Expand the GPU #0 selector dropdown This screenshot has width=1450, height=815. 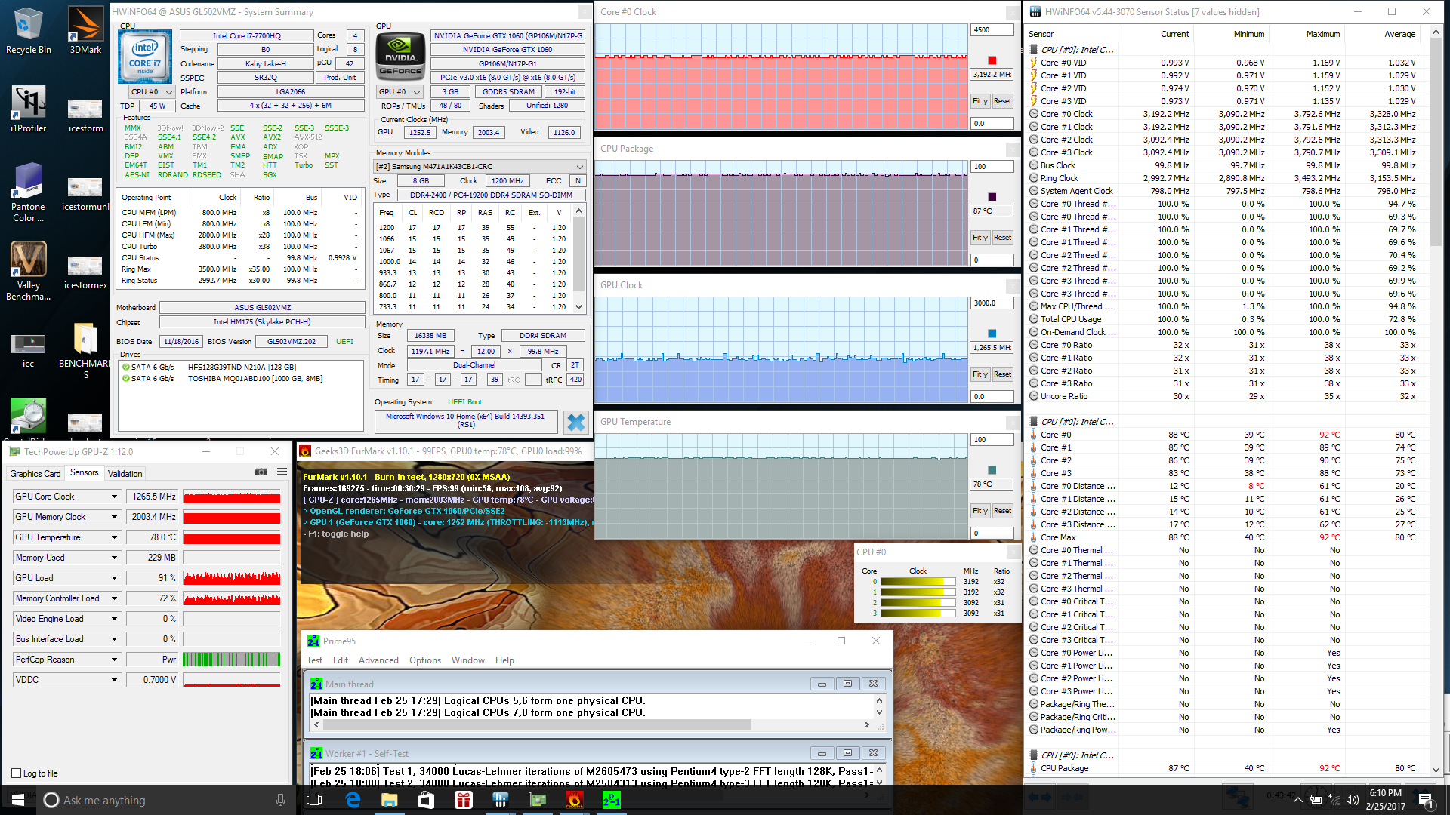click(x=400, y=92)
